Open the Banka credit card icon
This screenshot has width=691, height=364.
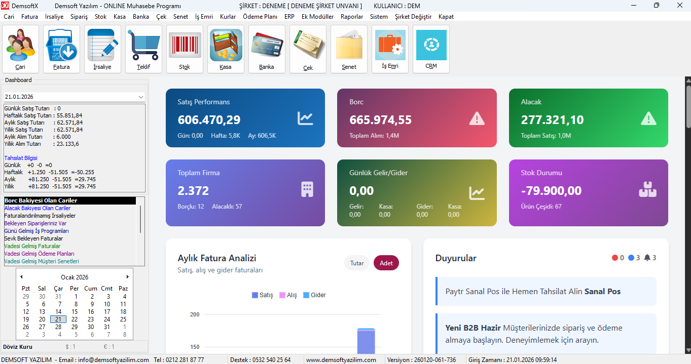pyautogui.click(x=267, y=49)
